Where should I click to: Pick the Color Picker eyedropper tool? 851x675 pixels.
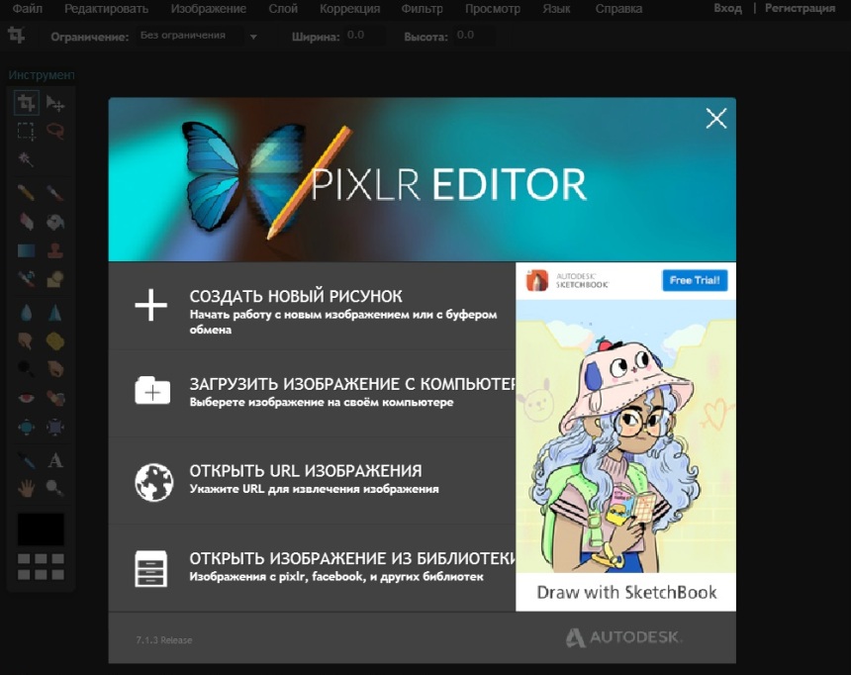26,460
